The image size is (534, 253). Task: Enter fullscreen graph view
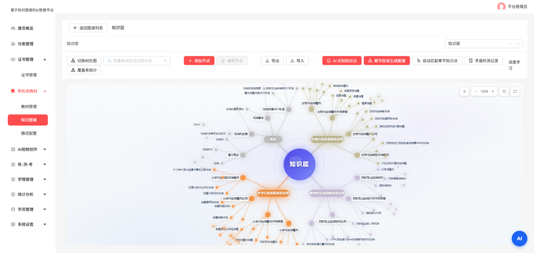pos(515,92)
